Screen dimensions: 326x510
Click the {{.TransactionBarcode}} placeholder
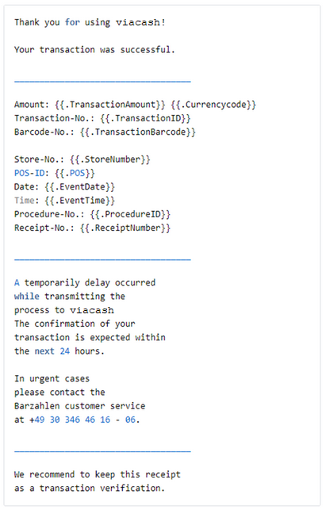(x=138, y=132)
